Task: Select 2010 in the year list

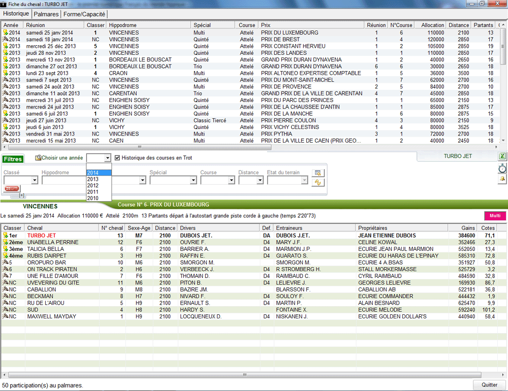Action: click(x=99, y=198)
